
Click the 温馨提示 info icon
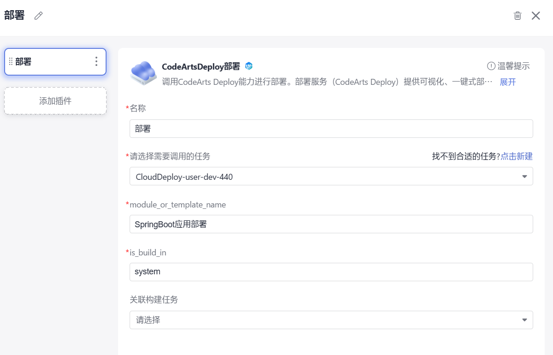491,66
